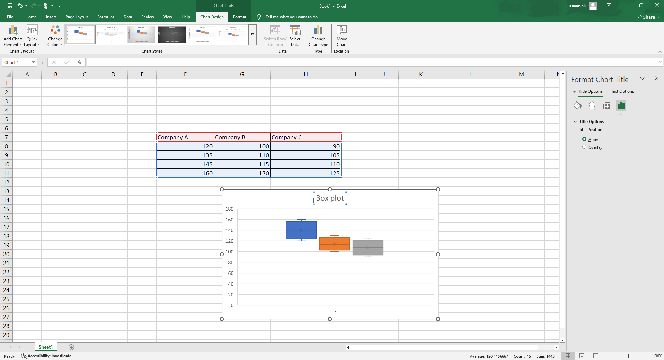664x360 pixels.
Task: Click the Tell me search field
Action: click(x=291, y=17)
